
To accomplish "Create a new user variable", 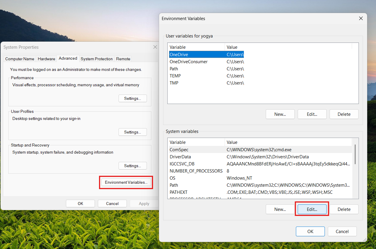I will [280, 114].
